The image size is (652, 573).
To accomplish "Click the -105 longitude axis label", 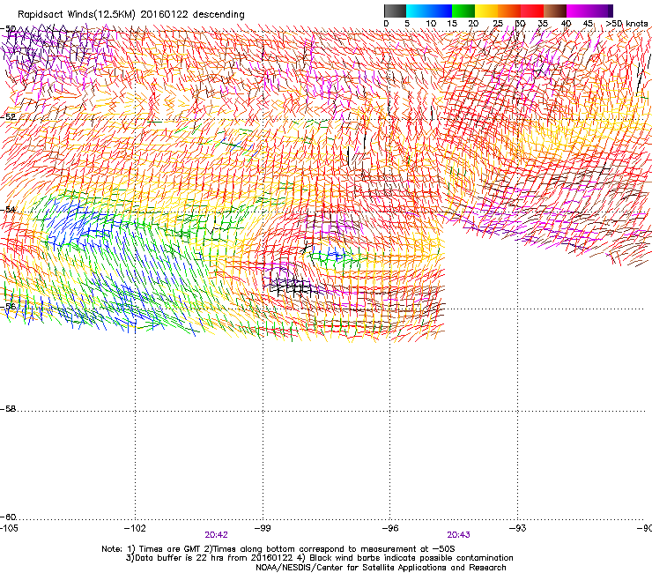I will tap(9, 528).
